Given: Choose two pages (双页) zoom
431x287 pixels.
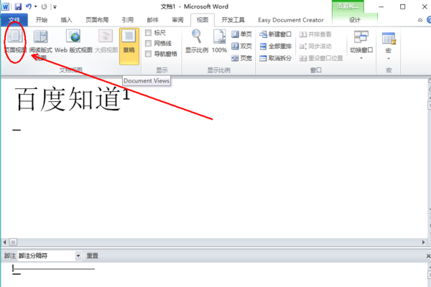Looking at the screenshot, I should 241,46.
